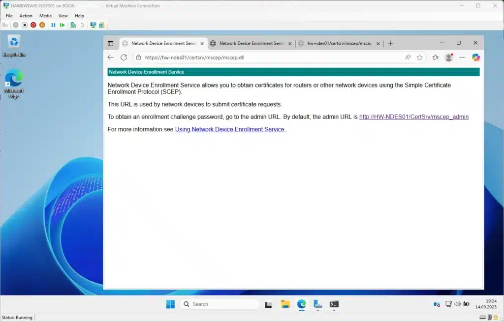Open Server Manager from the taskbar
This screenshot has width=504, height=322.
click(318, 304)
